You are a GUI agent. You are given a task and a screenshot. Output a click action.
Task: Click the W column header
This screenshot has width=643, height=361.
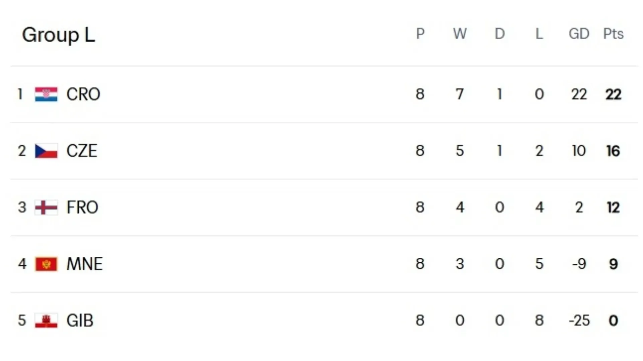tap(460, 34)
